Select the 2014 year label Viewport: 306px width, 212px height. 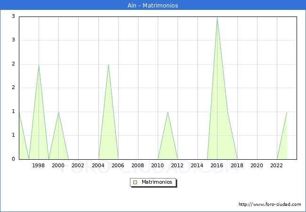click(197, 165)
